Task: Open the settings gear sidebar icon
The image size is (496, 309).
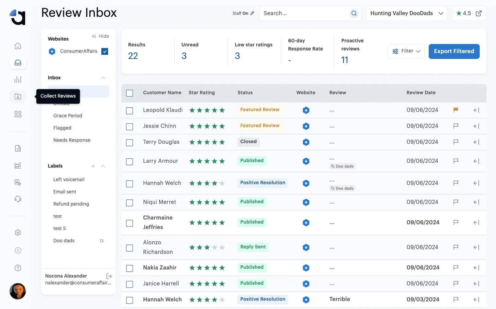Action: click(x=18, y=233)
